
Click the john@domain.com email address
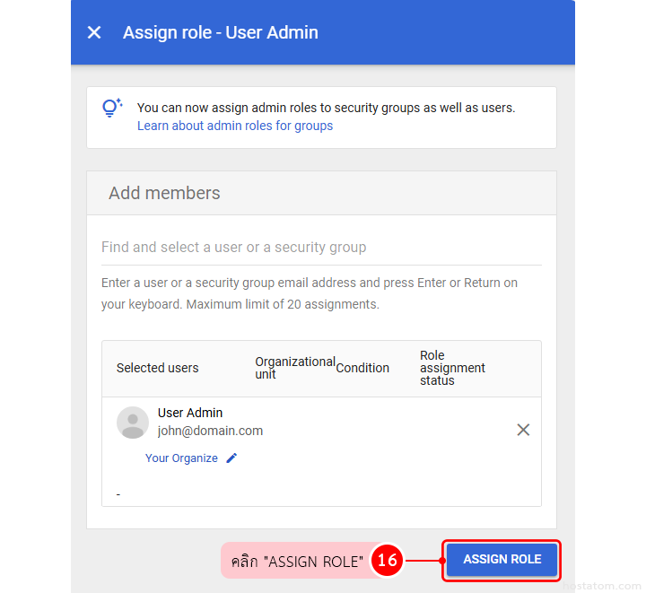click(211, 431)
